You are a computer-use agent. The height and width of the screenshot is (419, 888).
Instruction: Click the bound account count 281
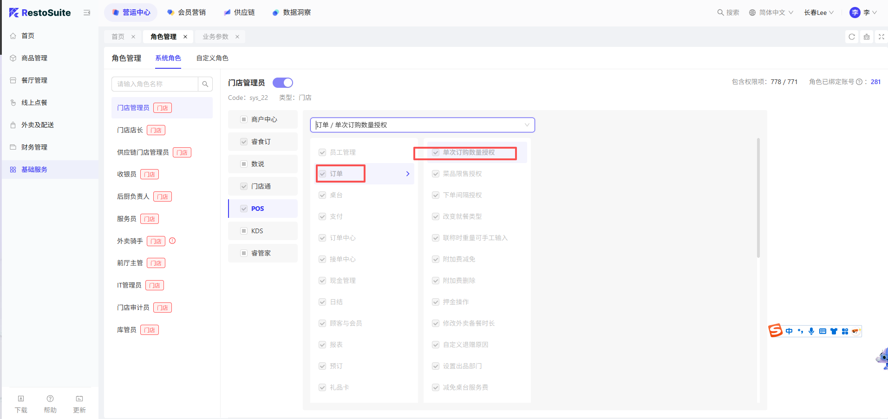(875, 82)
